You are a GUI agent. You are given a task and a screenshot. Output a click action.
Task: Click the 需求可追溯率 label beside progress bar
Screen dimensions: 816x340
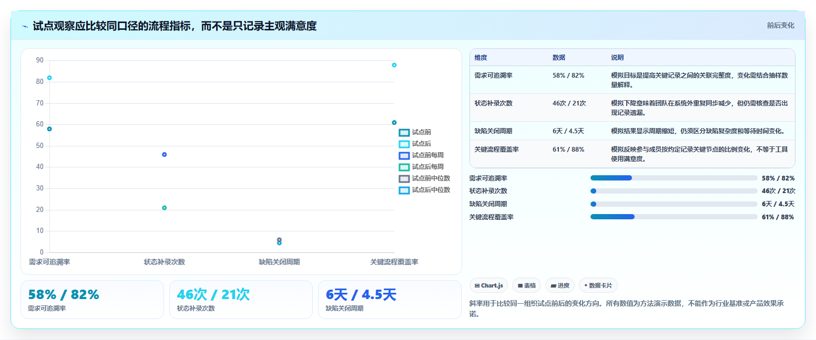point(488,178)
